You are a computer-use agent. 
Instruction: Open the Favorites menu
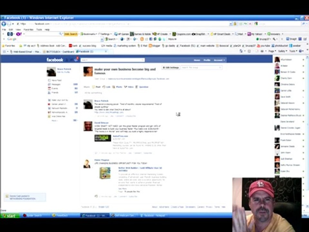click(x=28, y=30)
